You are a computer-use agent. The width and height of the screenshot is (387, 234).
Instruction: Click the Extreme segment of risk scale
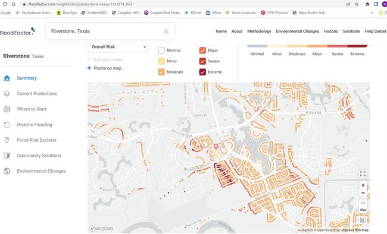point(357,46)
